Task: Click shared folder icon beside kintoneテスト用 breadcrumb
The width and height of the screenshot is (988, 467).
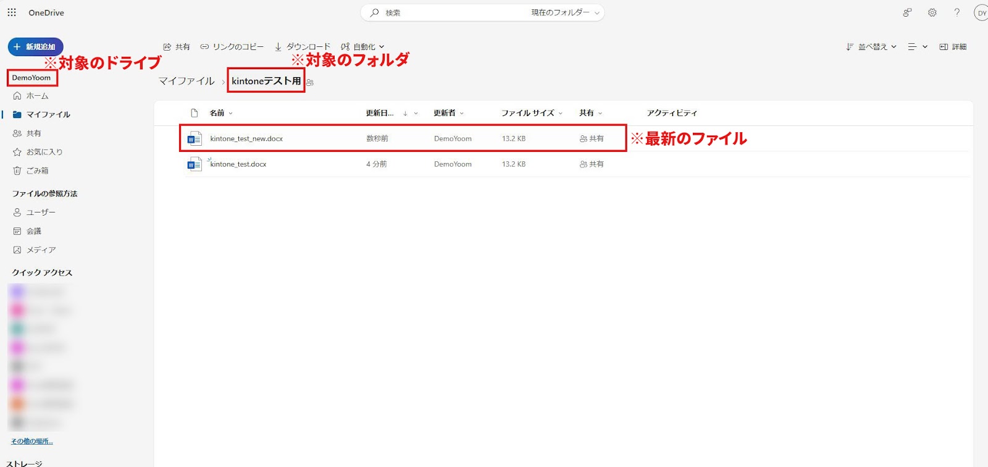Action: (310, 82)
